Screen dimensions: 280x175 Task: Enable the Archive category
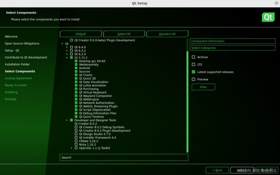193,57
